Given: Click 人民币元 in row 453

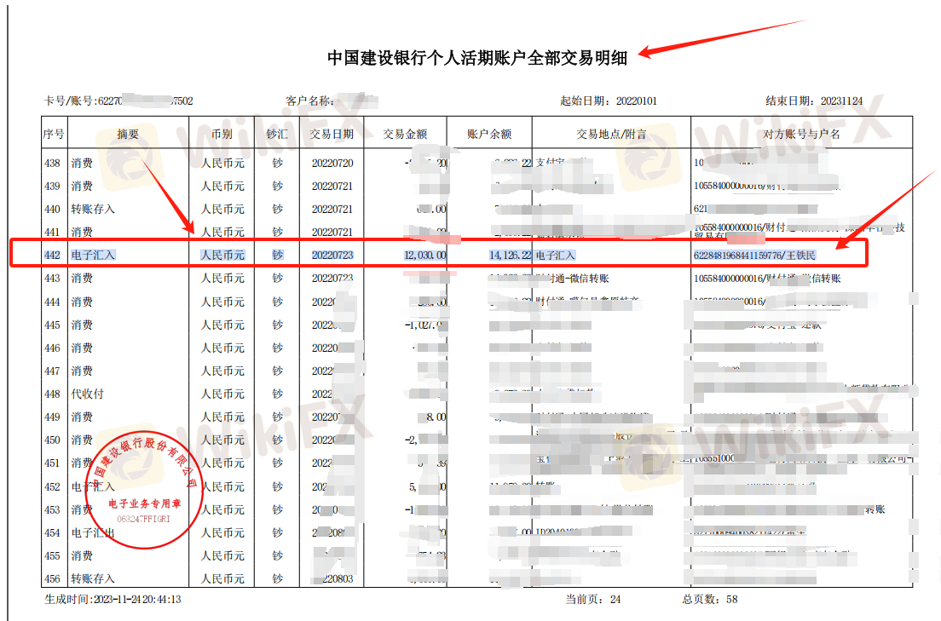Looking at the screenshot, I should click(x=222, y=509).
